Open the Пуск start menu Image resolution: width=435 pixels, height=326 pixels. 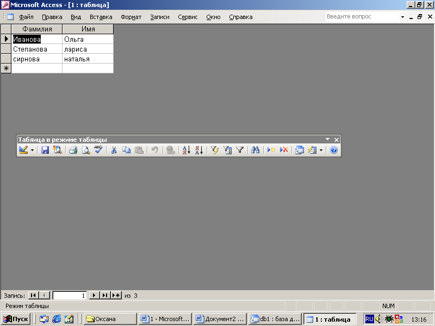pos(16,319)
